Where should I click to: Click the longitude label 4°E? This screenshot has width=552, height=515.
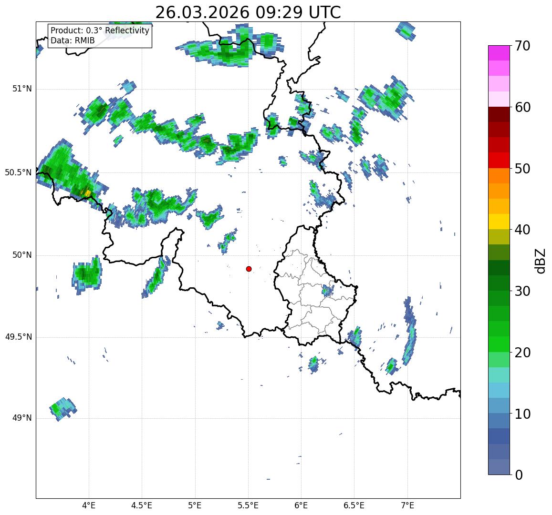point(89,506)
